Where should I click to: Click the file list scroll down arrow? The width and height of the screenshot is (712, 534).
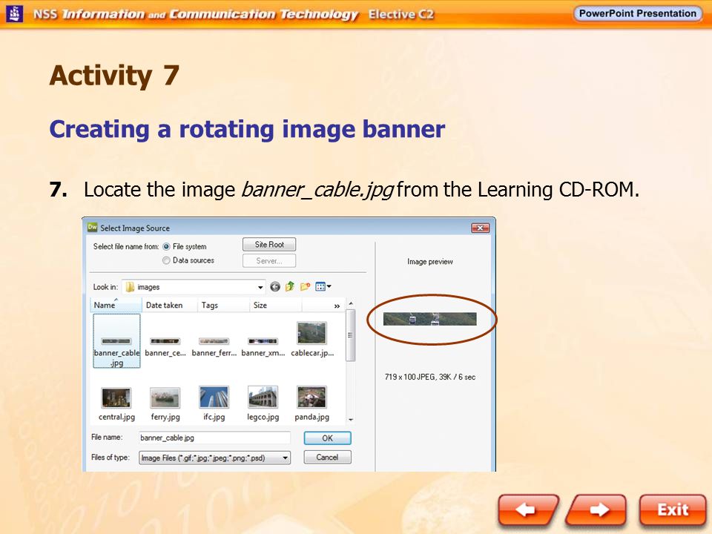pos(351,420)
